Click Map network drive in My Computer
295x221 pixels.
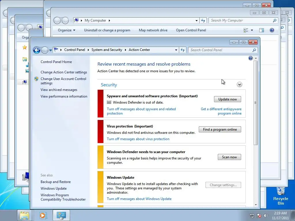[x=153, y=30]
